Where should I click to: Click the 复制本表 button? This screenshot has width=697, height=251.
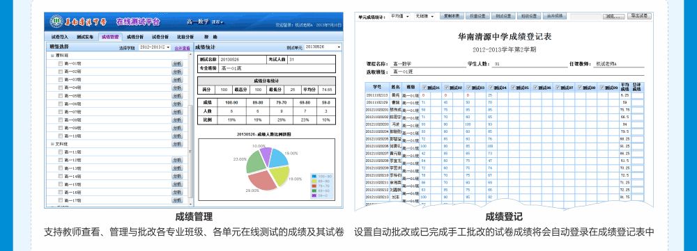click(x=452, y=16)
